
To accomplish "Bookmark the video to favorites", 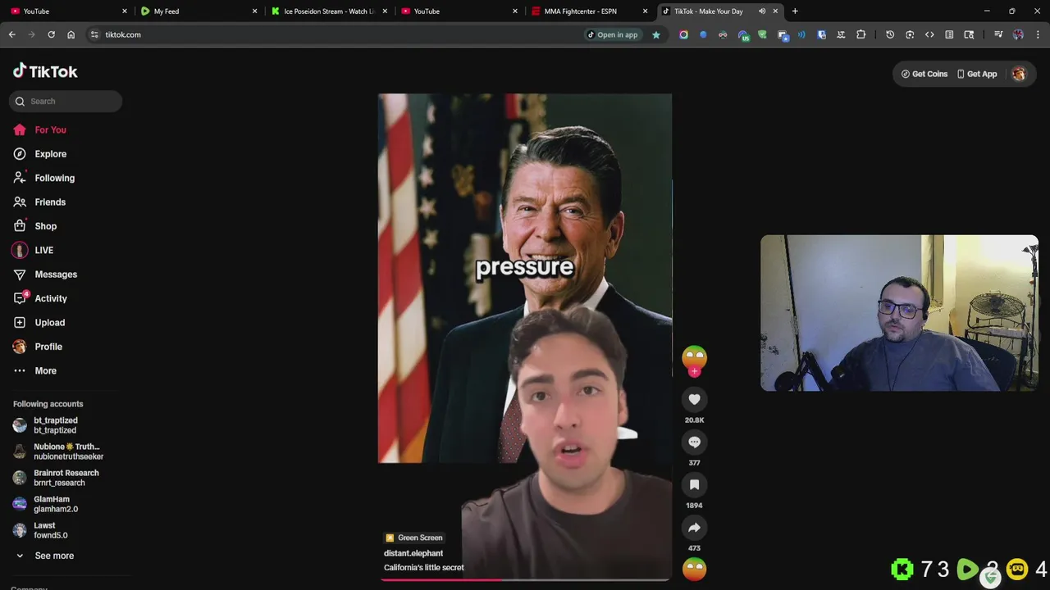I will pos(694,484).
